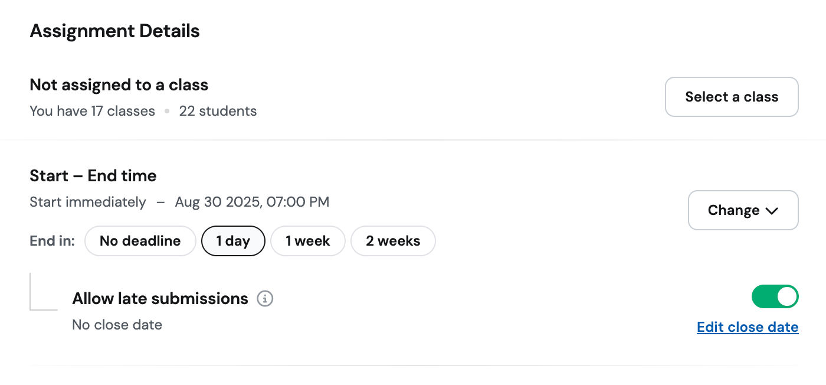The image size is (826, 385).
Task: Click the Not assigned to a class heading
Action: [x=119, y=85]
